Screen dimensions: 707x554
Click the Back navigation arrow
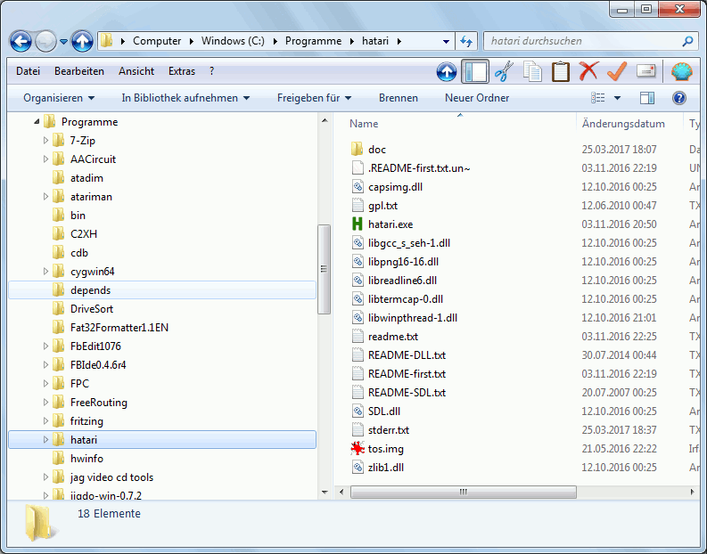click(21, 42)
